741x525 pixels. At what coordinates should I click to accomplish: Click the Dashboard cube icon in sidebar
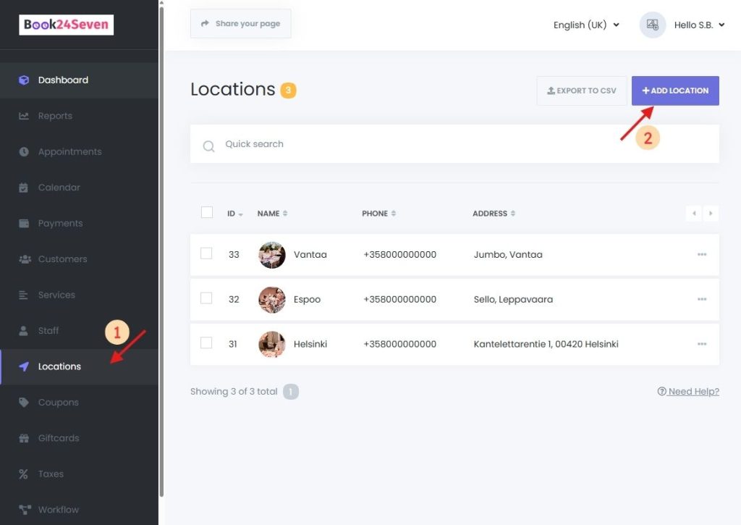coord(24,80)
